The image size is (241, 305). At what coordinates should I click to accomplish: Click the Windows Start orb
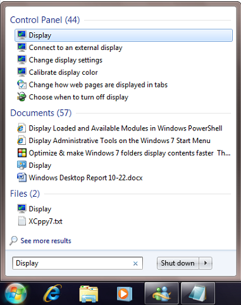(16, 294)
